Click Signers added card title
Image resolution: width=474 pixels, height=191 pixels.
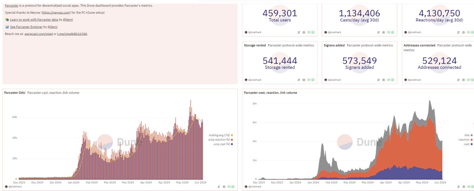[x=334, y=45]
